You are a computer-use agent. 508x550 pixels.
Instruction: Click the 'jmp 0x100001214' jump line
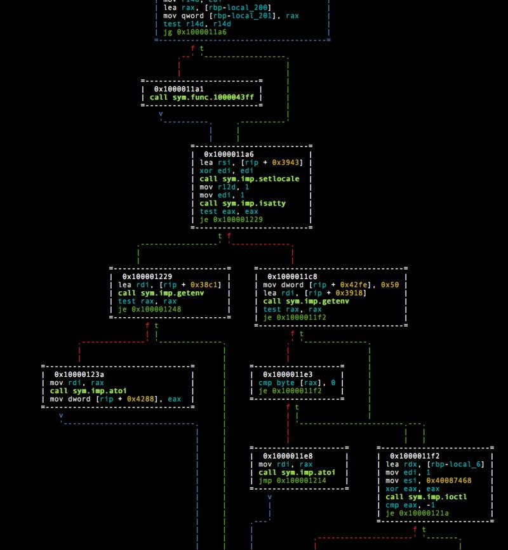(293, 481)
